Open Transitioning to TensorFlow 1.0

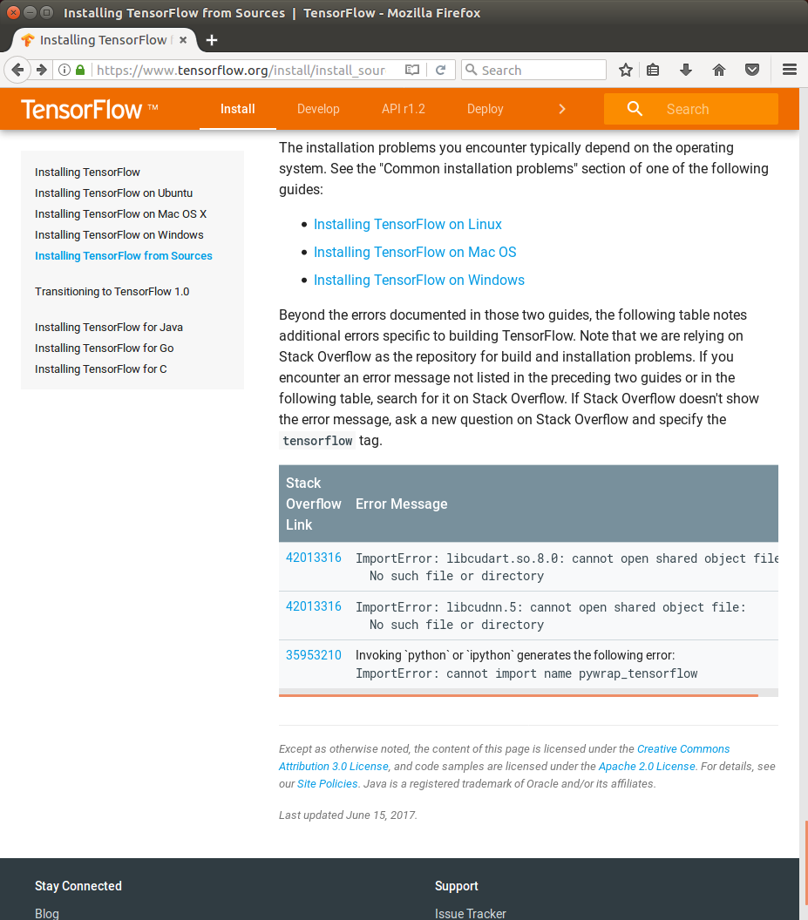112,292
